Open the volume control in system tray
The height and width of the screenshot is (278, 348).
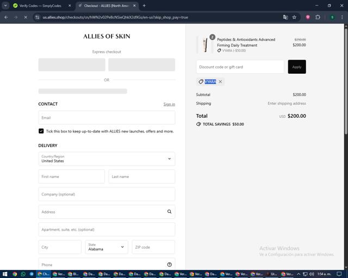pyautogui.click(x=312, y=274)
